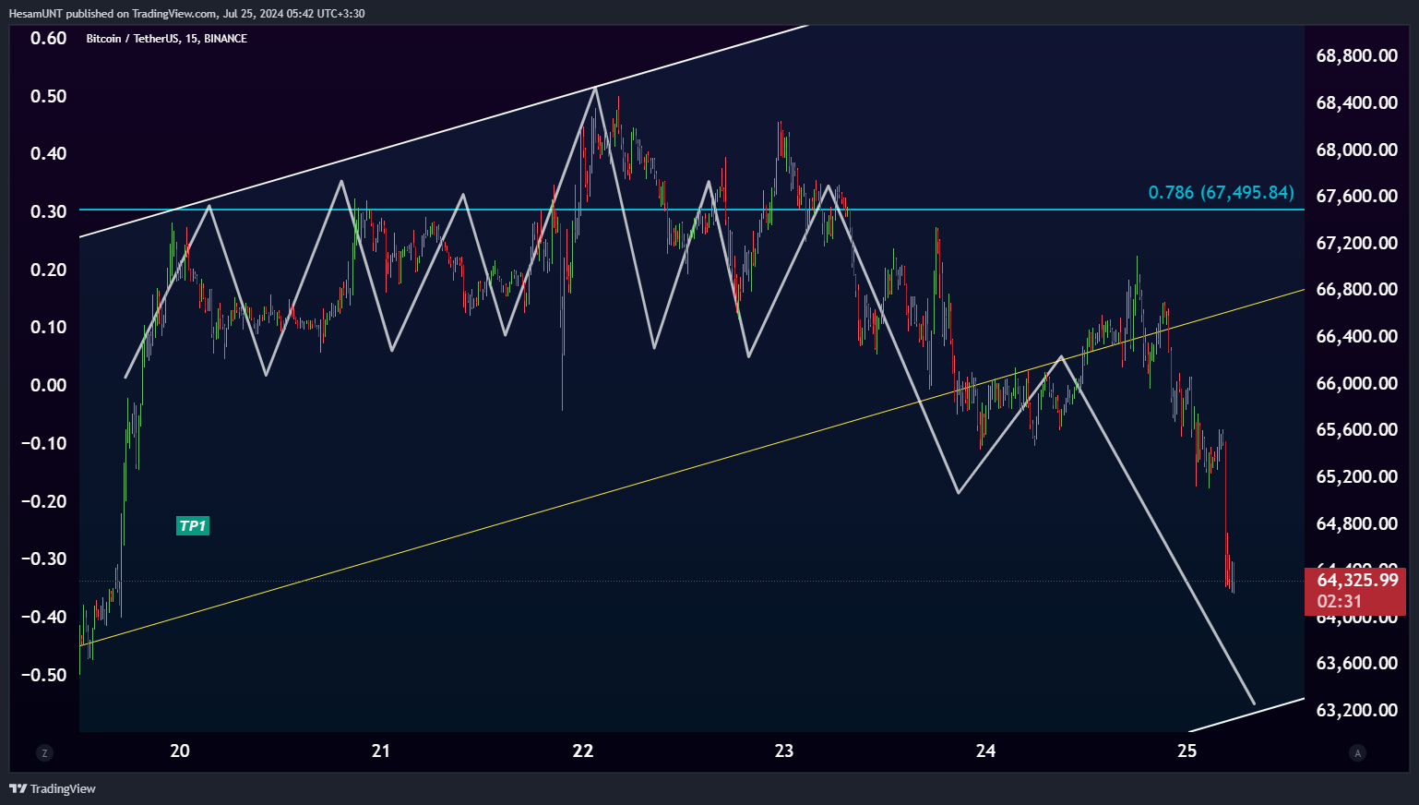The image size is (1419, 805).
Task: Click the −0.10 left scale label
Action: tap(44, 443)
